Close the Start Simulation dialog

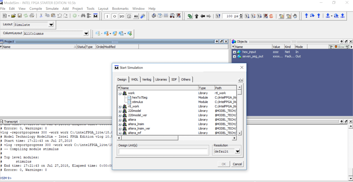pyautogui.click(x=242, y=68)
